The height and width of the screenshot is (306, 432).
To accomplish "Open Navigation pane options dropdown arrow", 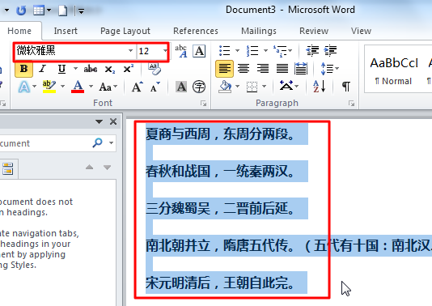I will click(x=99, y=121).
